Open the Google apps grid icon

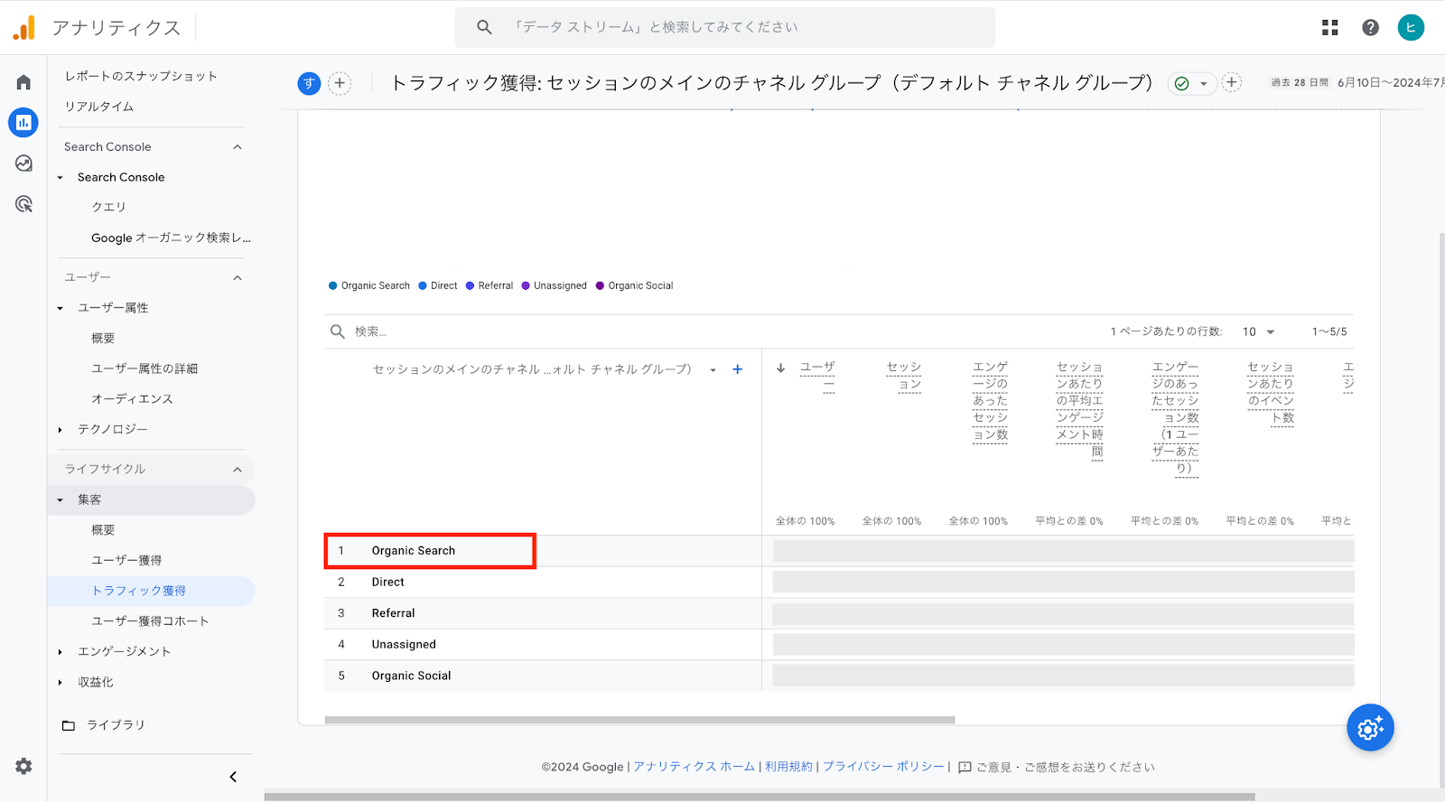click(x=1329, y=28)
